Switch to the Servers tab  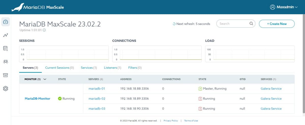[x=30, y=68]
